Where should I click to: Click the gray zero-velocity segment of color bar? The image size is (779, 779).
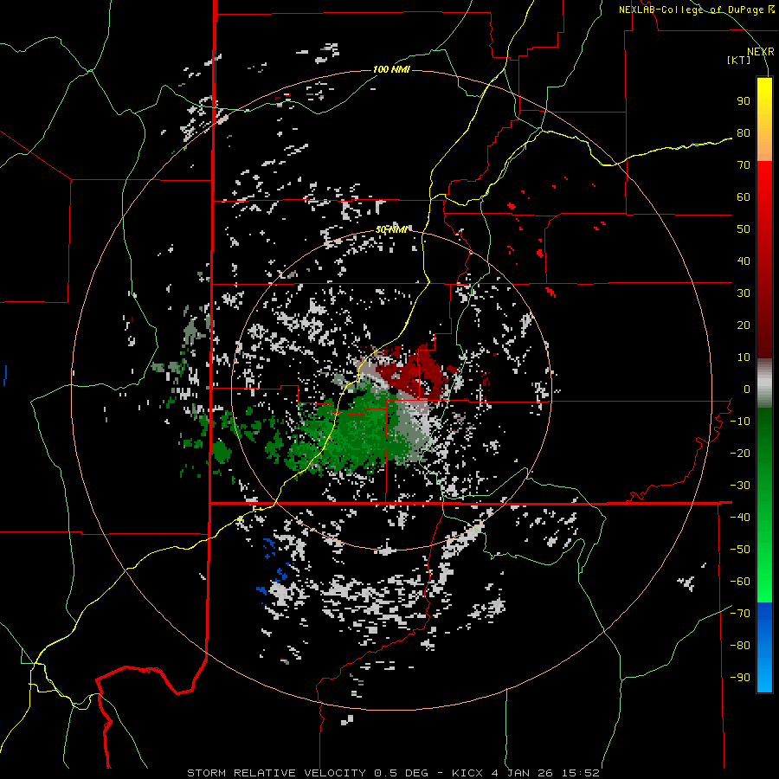coord(764,383)
